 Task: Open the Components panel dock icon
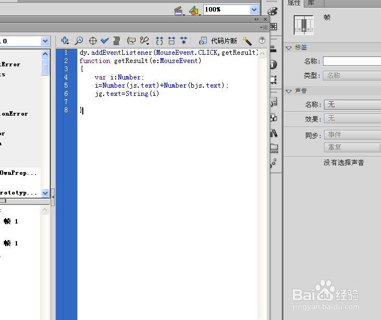274,117
